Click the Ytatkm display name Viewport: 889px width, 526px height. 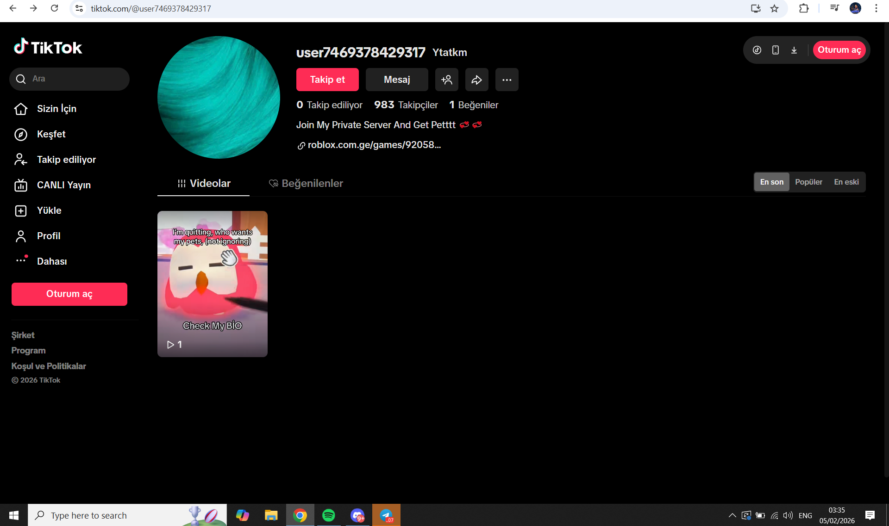point(450,53)
